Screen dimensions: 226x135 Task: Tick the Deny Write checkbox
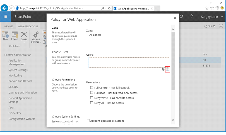click(92, 98)
